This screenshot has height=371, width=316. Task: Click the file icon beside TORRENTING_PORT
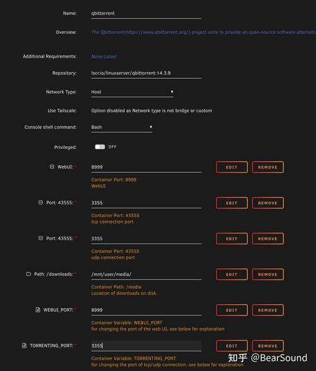pos(24,346)
